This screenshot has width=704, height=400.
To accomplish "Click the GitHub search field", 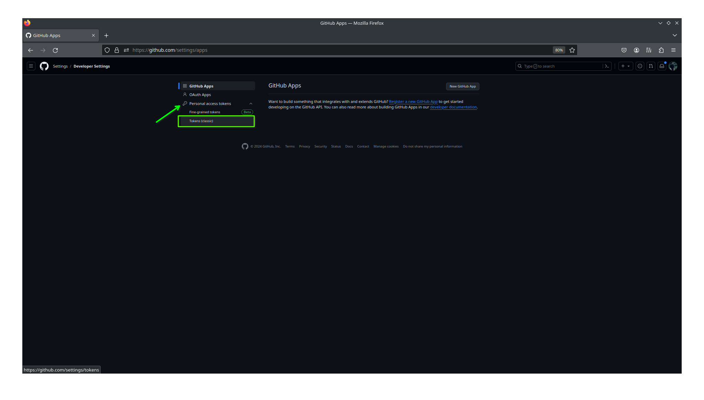I will pos(563,66).
